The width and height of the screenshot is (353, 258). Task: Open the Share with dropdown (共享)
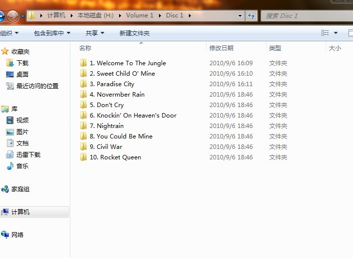click(95, 33)
